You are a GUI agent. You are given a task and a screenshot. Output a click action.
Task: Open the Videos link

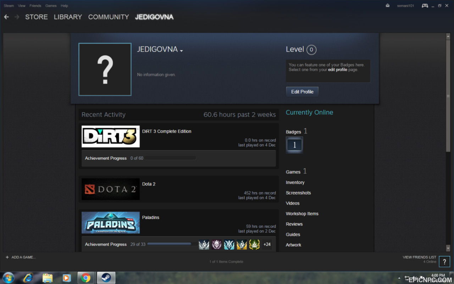(293, 203)
